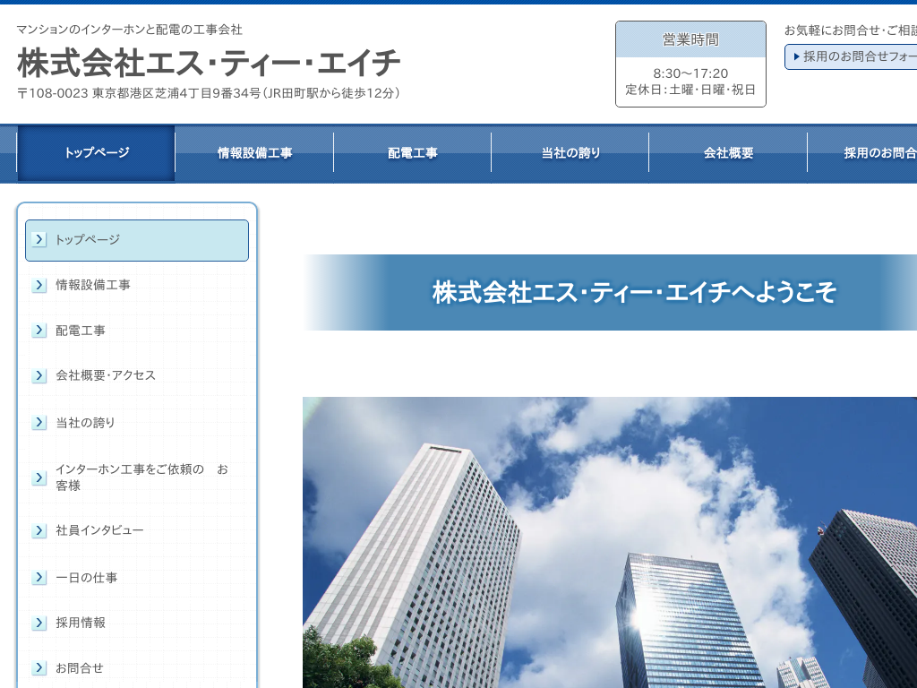This screenshot has height=688, width=917.
Task: Click the arrow icon beside インターホン工事をご依頼のお客様
Action: point(39,477)
